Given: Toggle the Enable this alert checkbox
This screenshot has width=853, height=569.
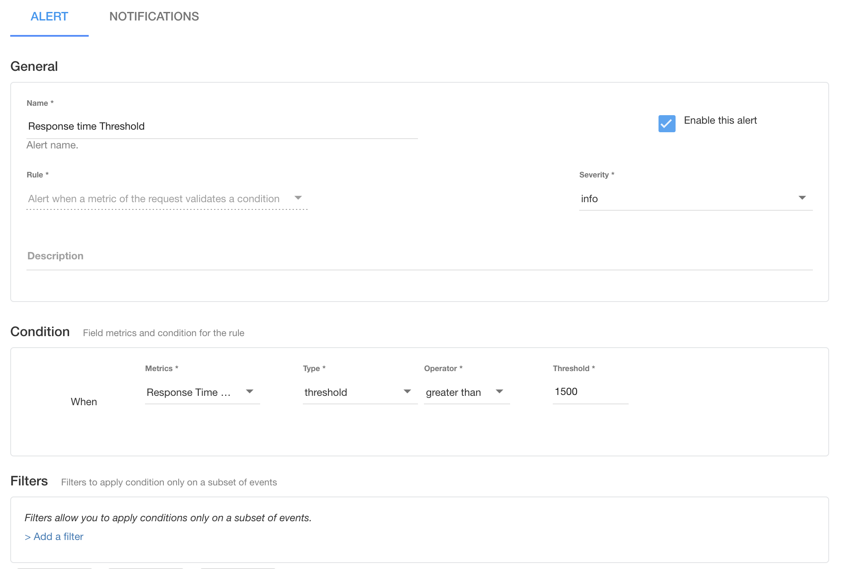Looking at the screenshot, I should (x=667, y=124).
